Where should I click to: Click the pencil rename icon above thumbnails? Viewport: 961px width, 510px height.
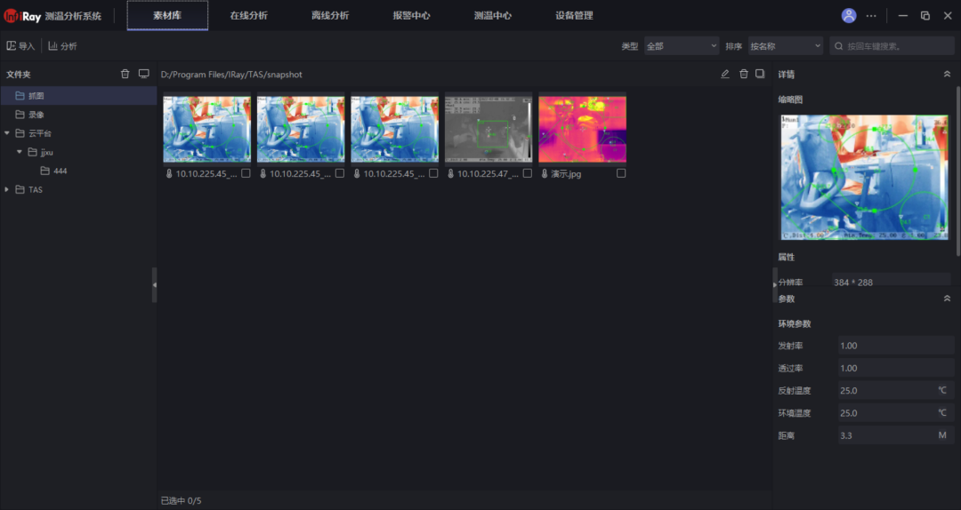(x=725, y=75)
